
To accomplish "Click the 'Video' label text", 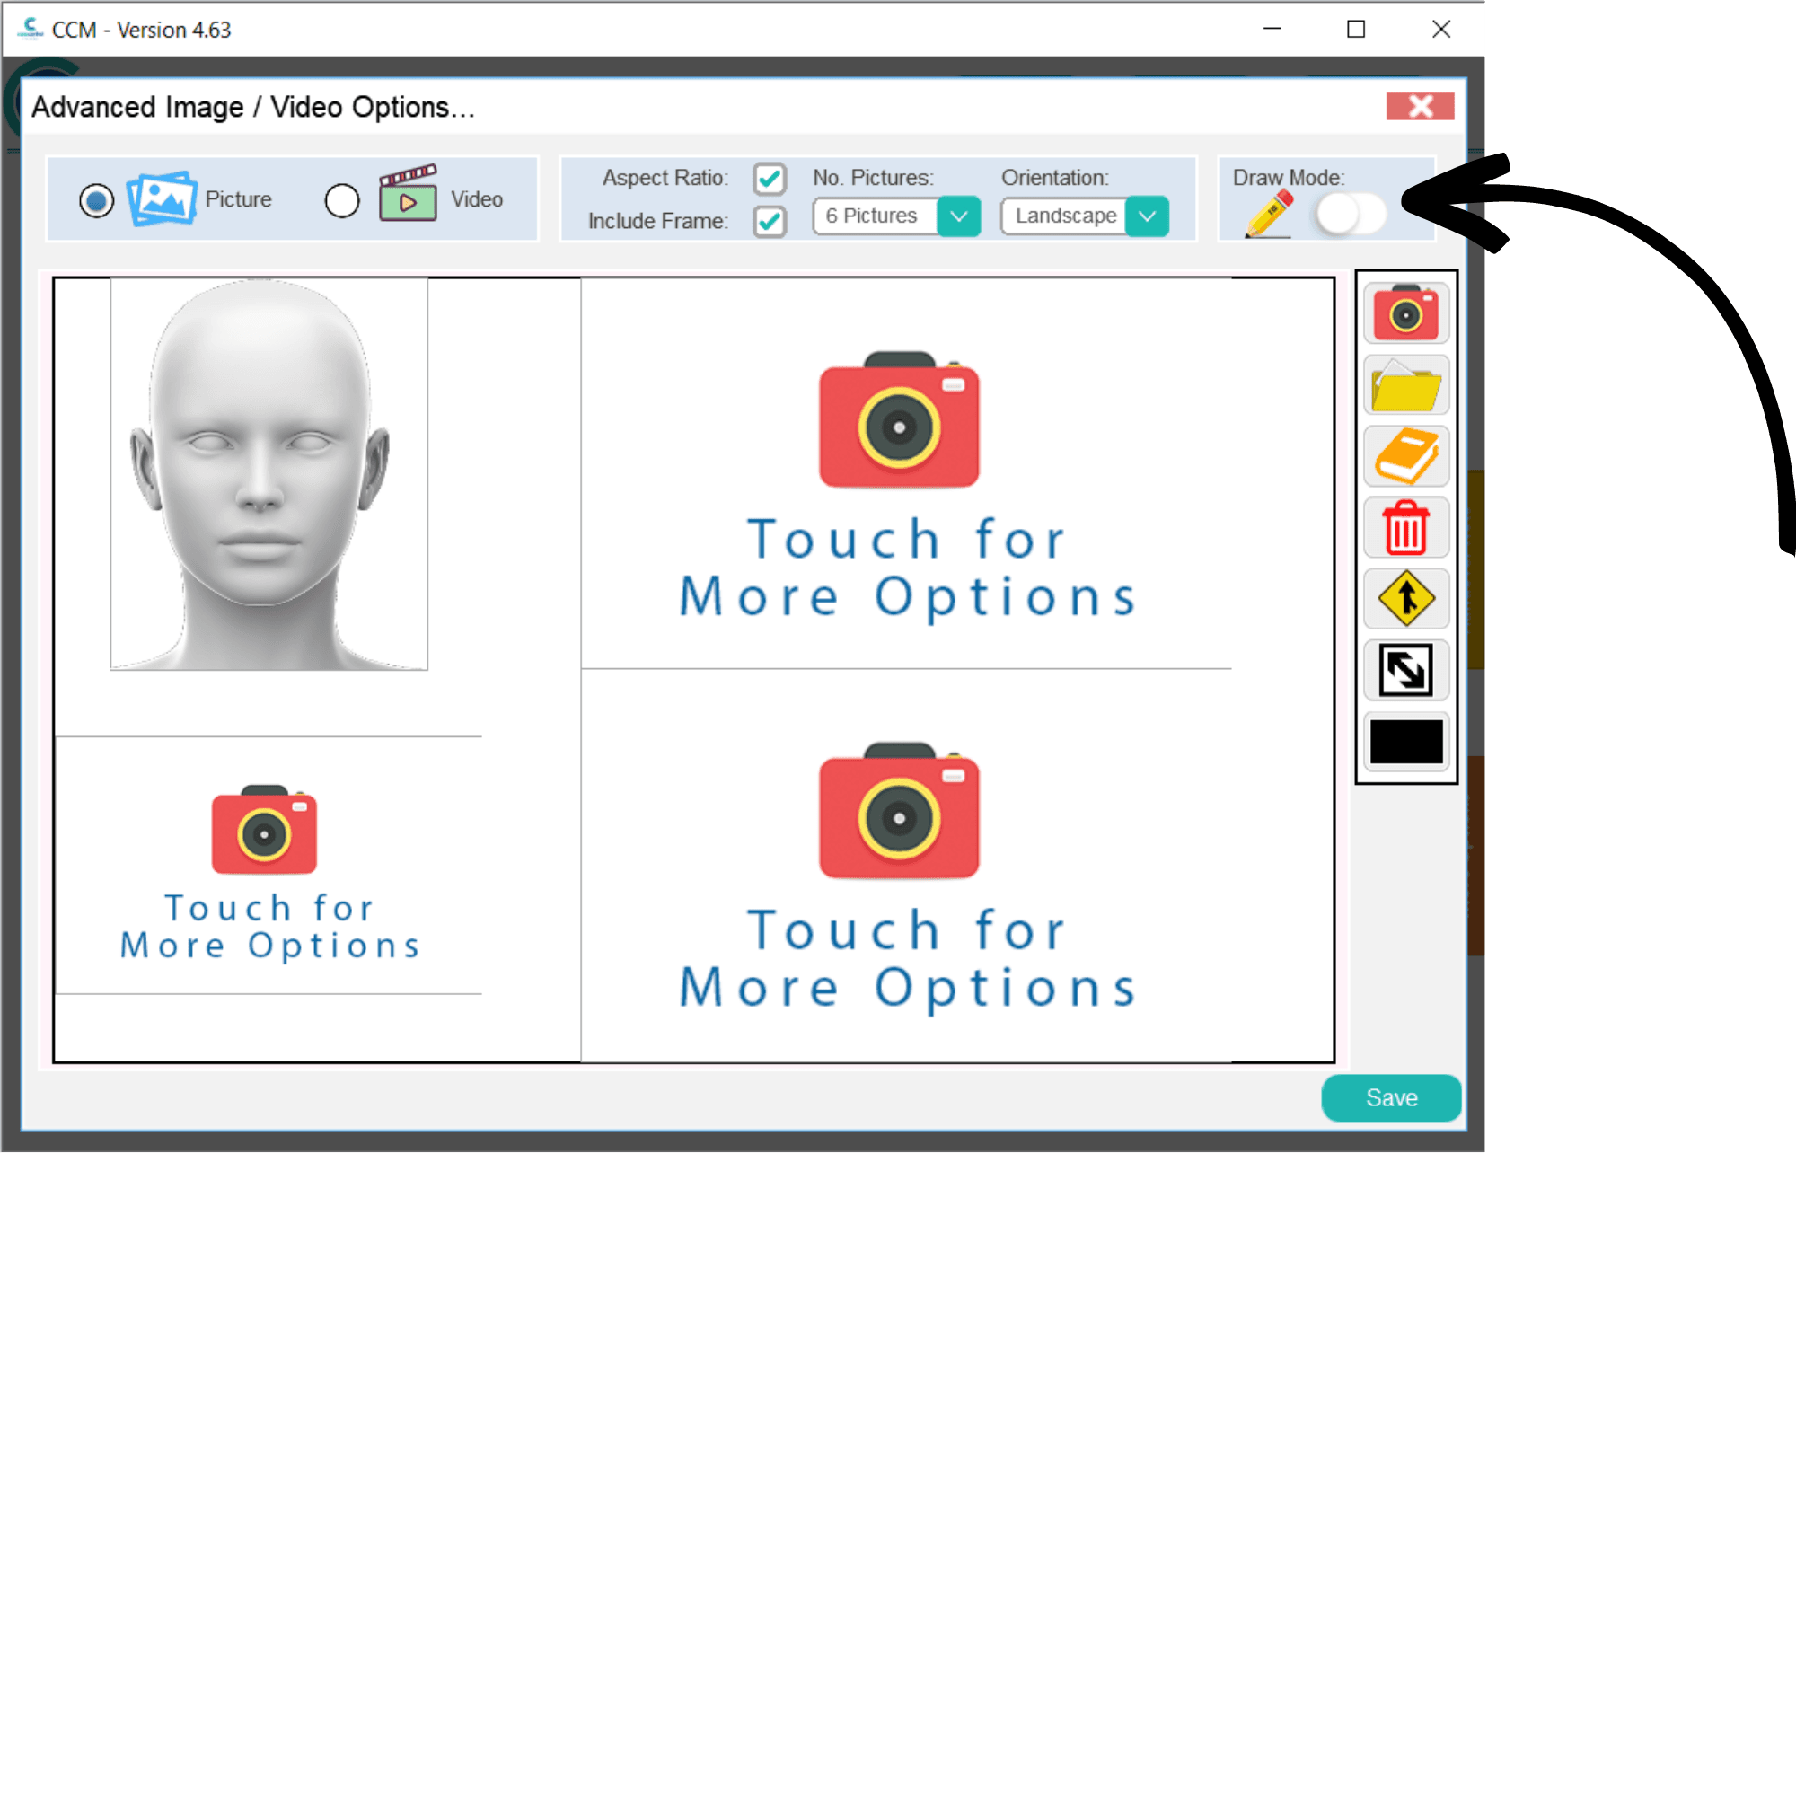I will (x=477, y=200).
